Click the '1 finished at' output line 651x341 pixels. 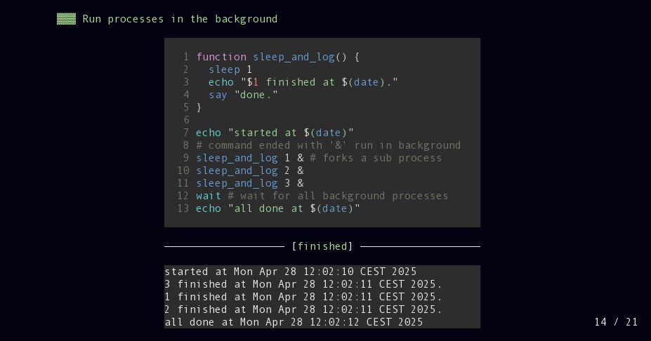pos(303,297)
